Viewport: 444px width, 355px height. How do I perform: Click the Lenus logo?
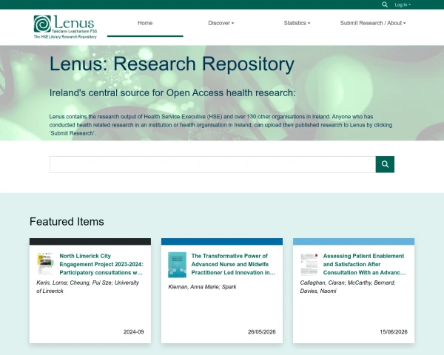click(65, 27)
